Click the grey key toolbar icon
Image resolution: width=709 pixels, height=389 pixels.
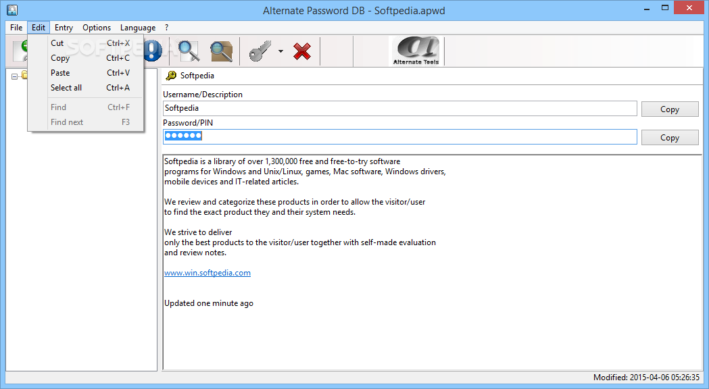260,51
